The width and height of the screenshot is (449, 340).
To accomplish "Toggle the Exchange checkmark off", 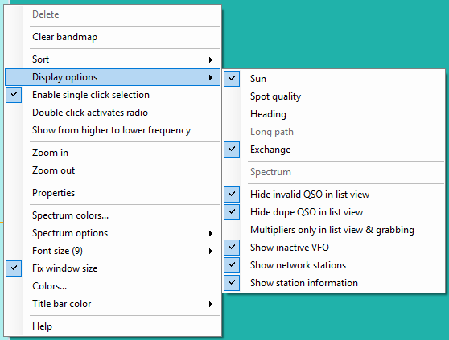I will pos(334,150).
